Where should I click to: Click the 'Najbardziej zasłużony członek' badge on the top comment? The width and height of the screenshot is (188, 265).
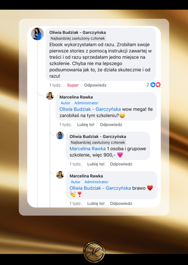coord(78,38)
